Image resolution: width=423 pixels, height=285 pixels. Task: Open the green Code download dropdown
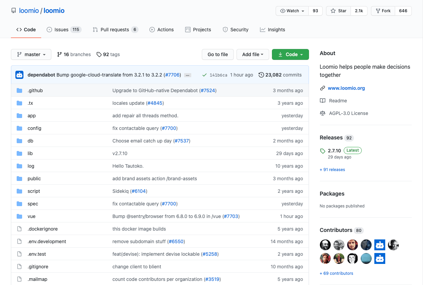[290, 54]
